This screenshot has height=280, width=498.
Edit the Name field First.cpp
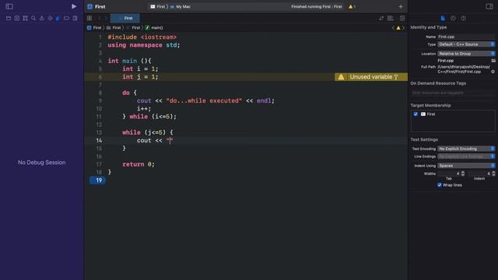[x=466, y=37]
